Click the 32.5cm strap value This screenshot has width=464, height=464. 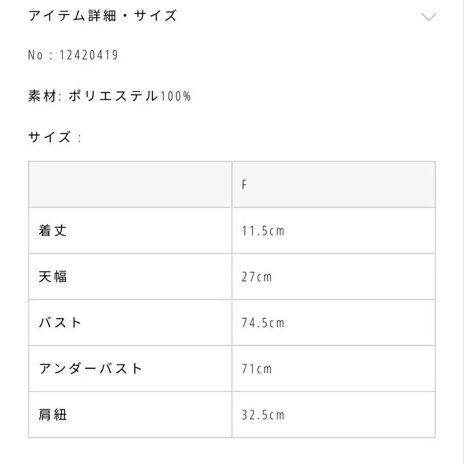[x=263, y=415]
